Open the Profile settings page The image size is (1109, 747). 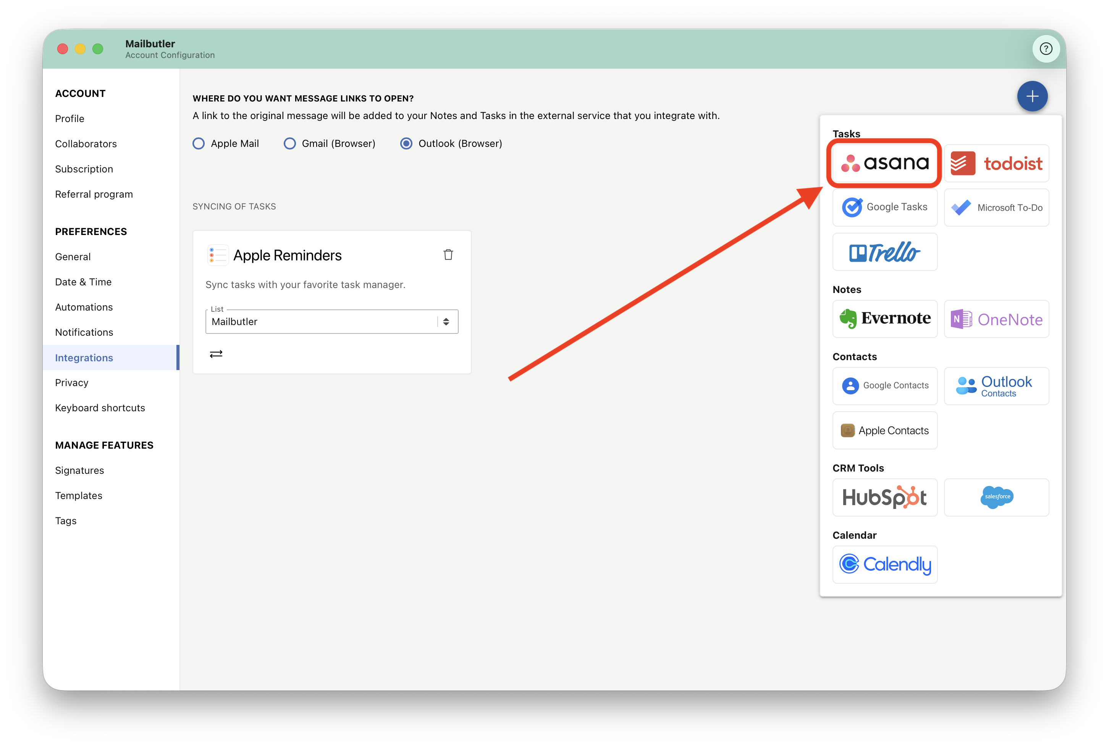pyautogui.click(x=70, y=119)
